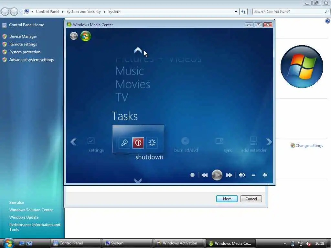The image size is (331, 248).
Task: Click the Switch between windows quick launch icon
Action: click(29, 243)
